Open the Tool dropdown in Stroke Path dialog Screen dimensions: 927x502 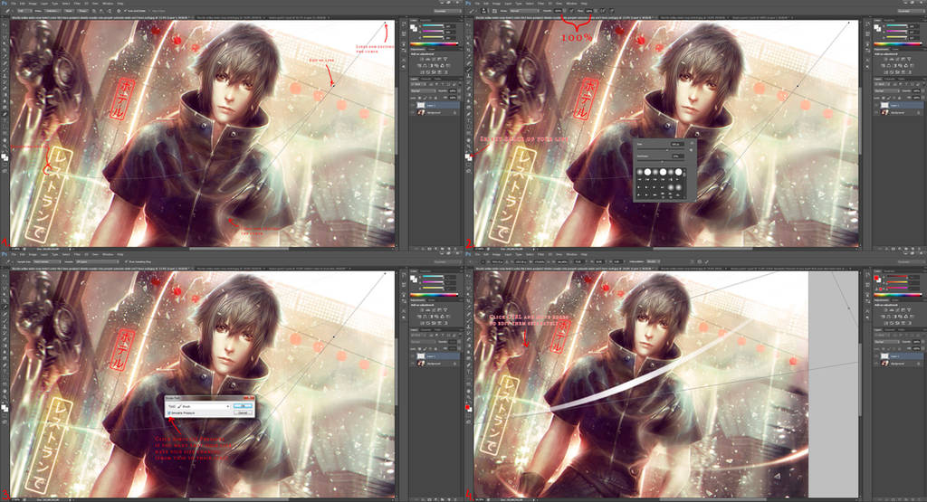coord(204,406)
